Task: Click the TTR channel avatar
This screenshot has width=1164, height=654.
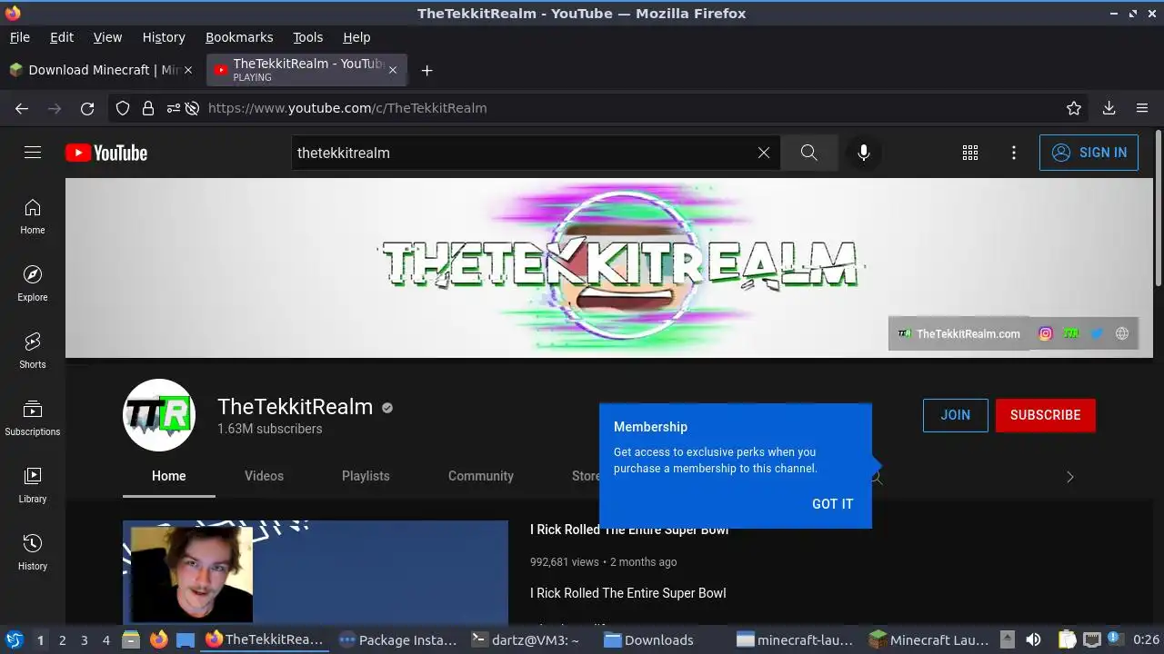Action: click(x=159, y=415)
